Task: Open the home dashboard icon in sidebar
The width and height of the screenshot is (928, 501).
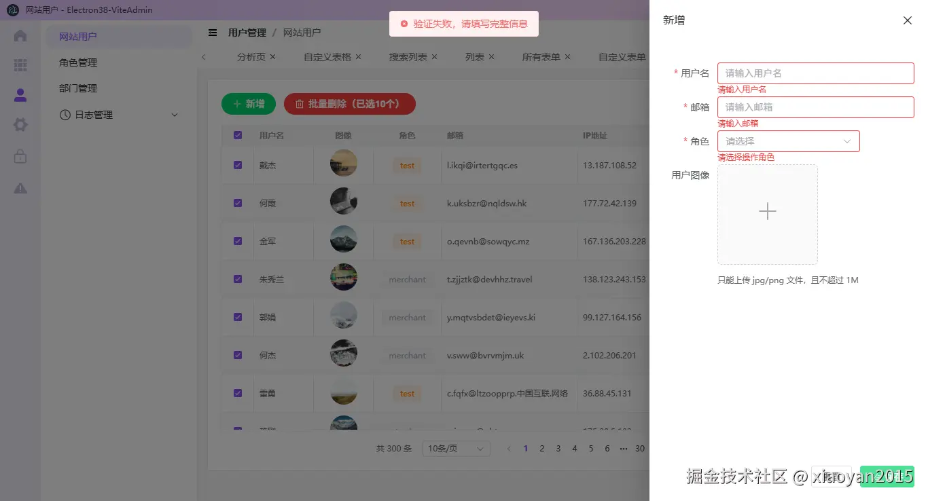Action: (x=20, y=37)
